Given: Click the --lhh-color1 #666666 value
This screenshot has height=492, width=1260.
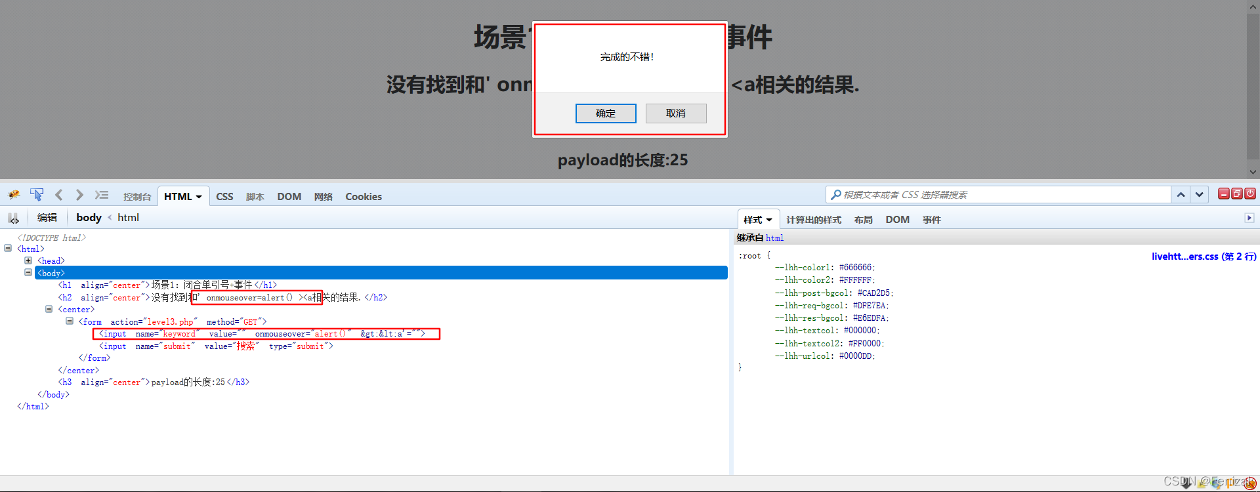Looking at the screenshot, I should tap(855, 268).
